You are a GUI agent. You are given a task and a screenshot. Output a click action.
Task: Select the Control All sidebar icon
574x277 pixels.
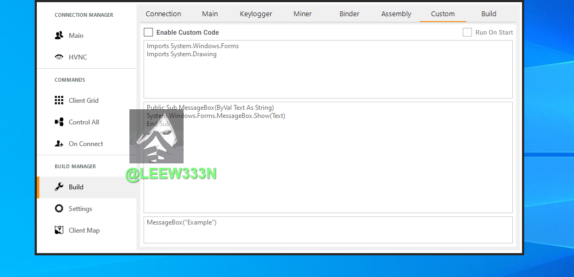tap(59, 122)
